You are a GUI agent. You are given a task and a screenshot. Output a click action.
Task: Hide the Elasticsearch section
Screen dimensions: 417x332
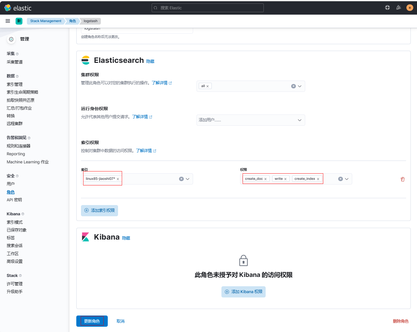(150, 62)
